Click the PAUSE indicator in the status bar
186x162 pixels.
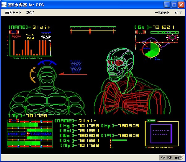[166, 157]
